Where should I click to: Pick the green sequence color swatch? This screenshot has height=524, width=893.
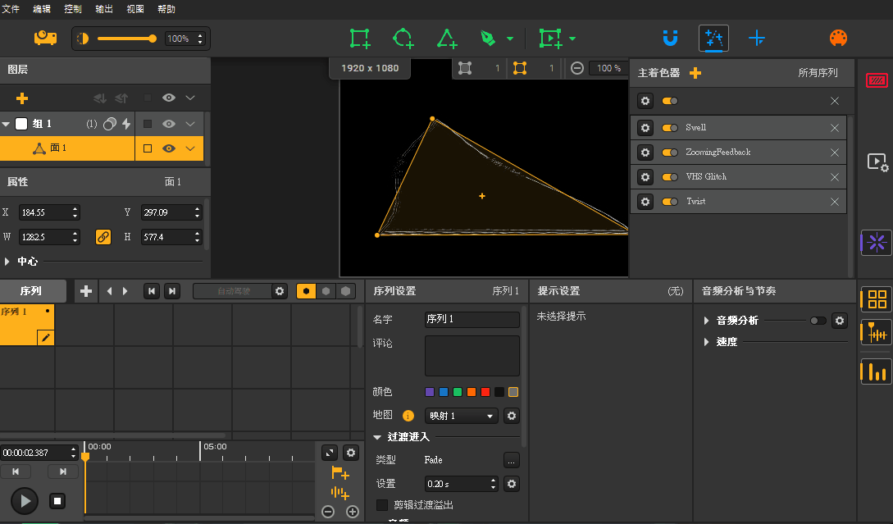[x=458, y=392]
